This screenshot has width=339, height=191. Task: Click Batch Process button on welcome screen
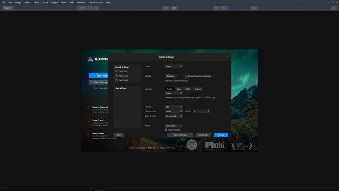[98, 82]
